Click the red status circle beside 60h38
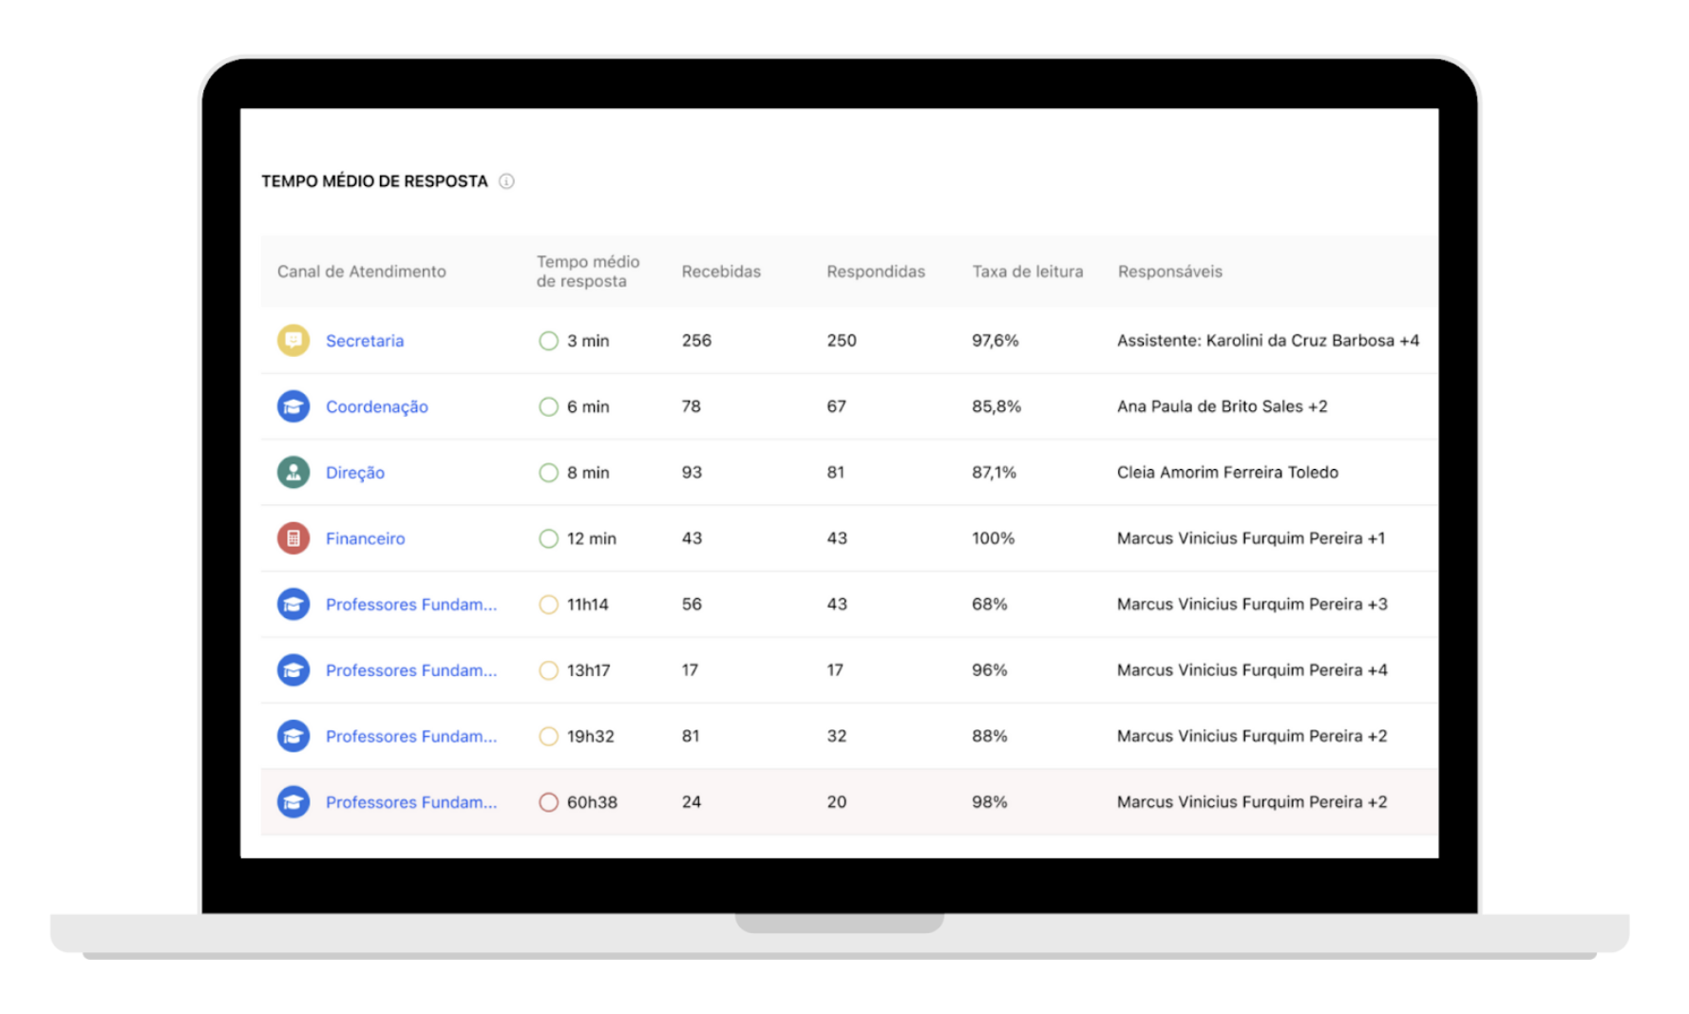This screenshot has width=1689, height=1014. (x=548, y=802)
